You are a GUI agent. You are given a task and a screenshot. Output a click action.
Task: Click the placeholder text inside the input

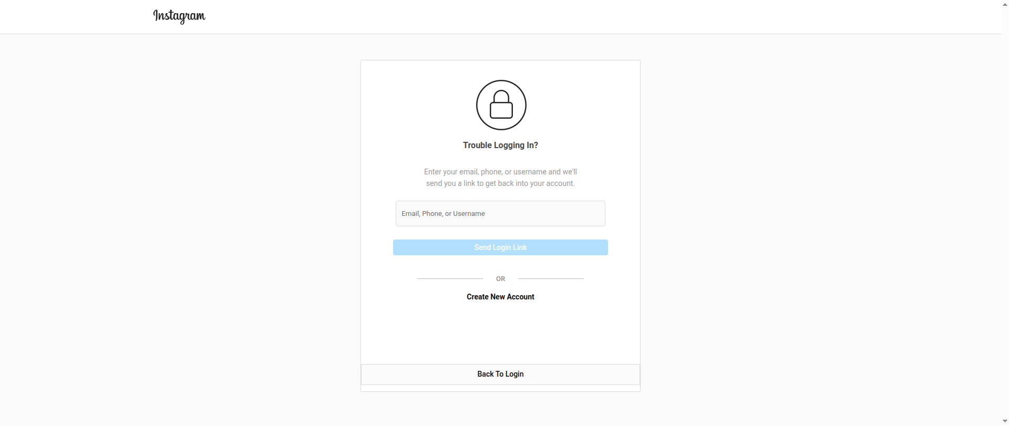(x=443, y=213)
